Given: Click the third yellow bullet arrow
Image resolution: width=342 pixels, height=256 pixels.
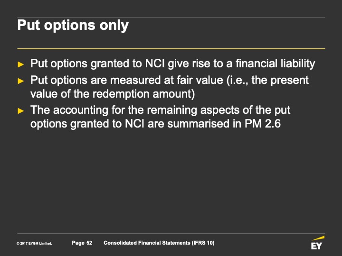Looking at the screenshot, I should (x=21, y=111).
